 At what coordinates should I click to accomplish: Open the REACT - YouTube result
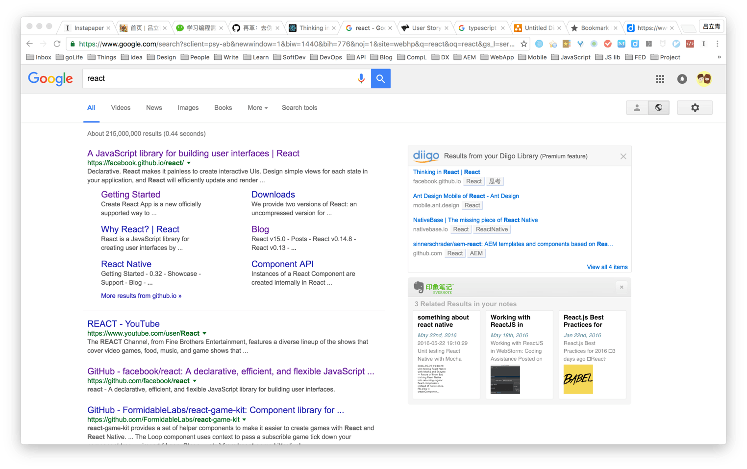[124, 324]
